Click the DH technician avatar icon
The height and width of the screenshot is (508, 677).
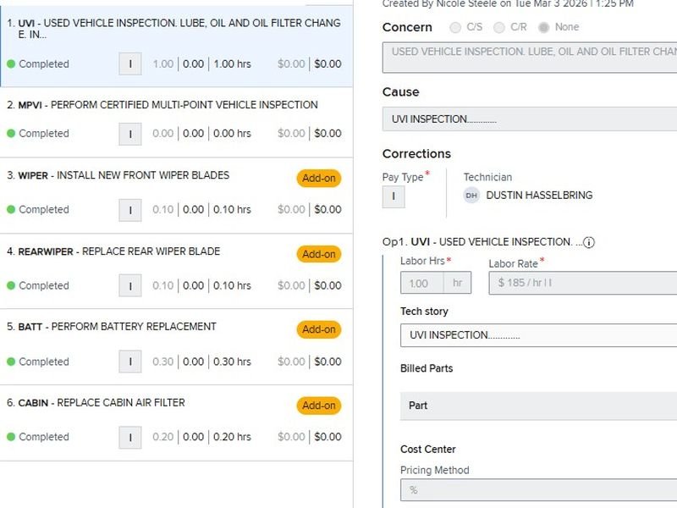[x=471, y=196]
